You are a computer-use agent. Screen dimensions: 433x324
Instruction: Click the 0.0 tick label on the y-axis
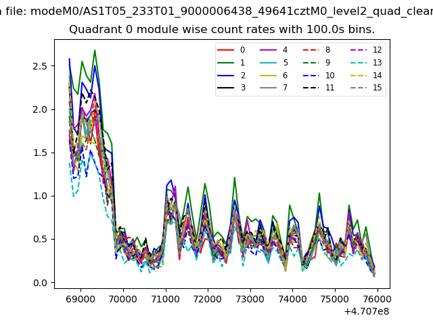pyautogui.click(x=40, y=283)
